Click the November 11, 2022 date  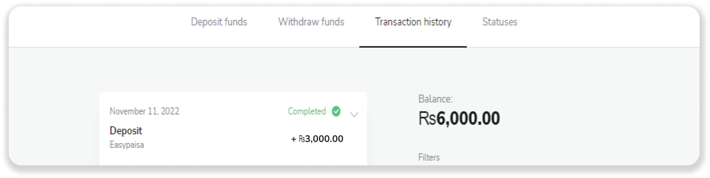coord(144,111)
